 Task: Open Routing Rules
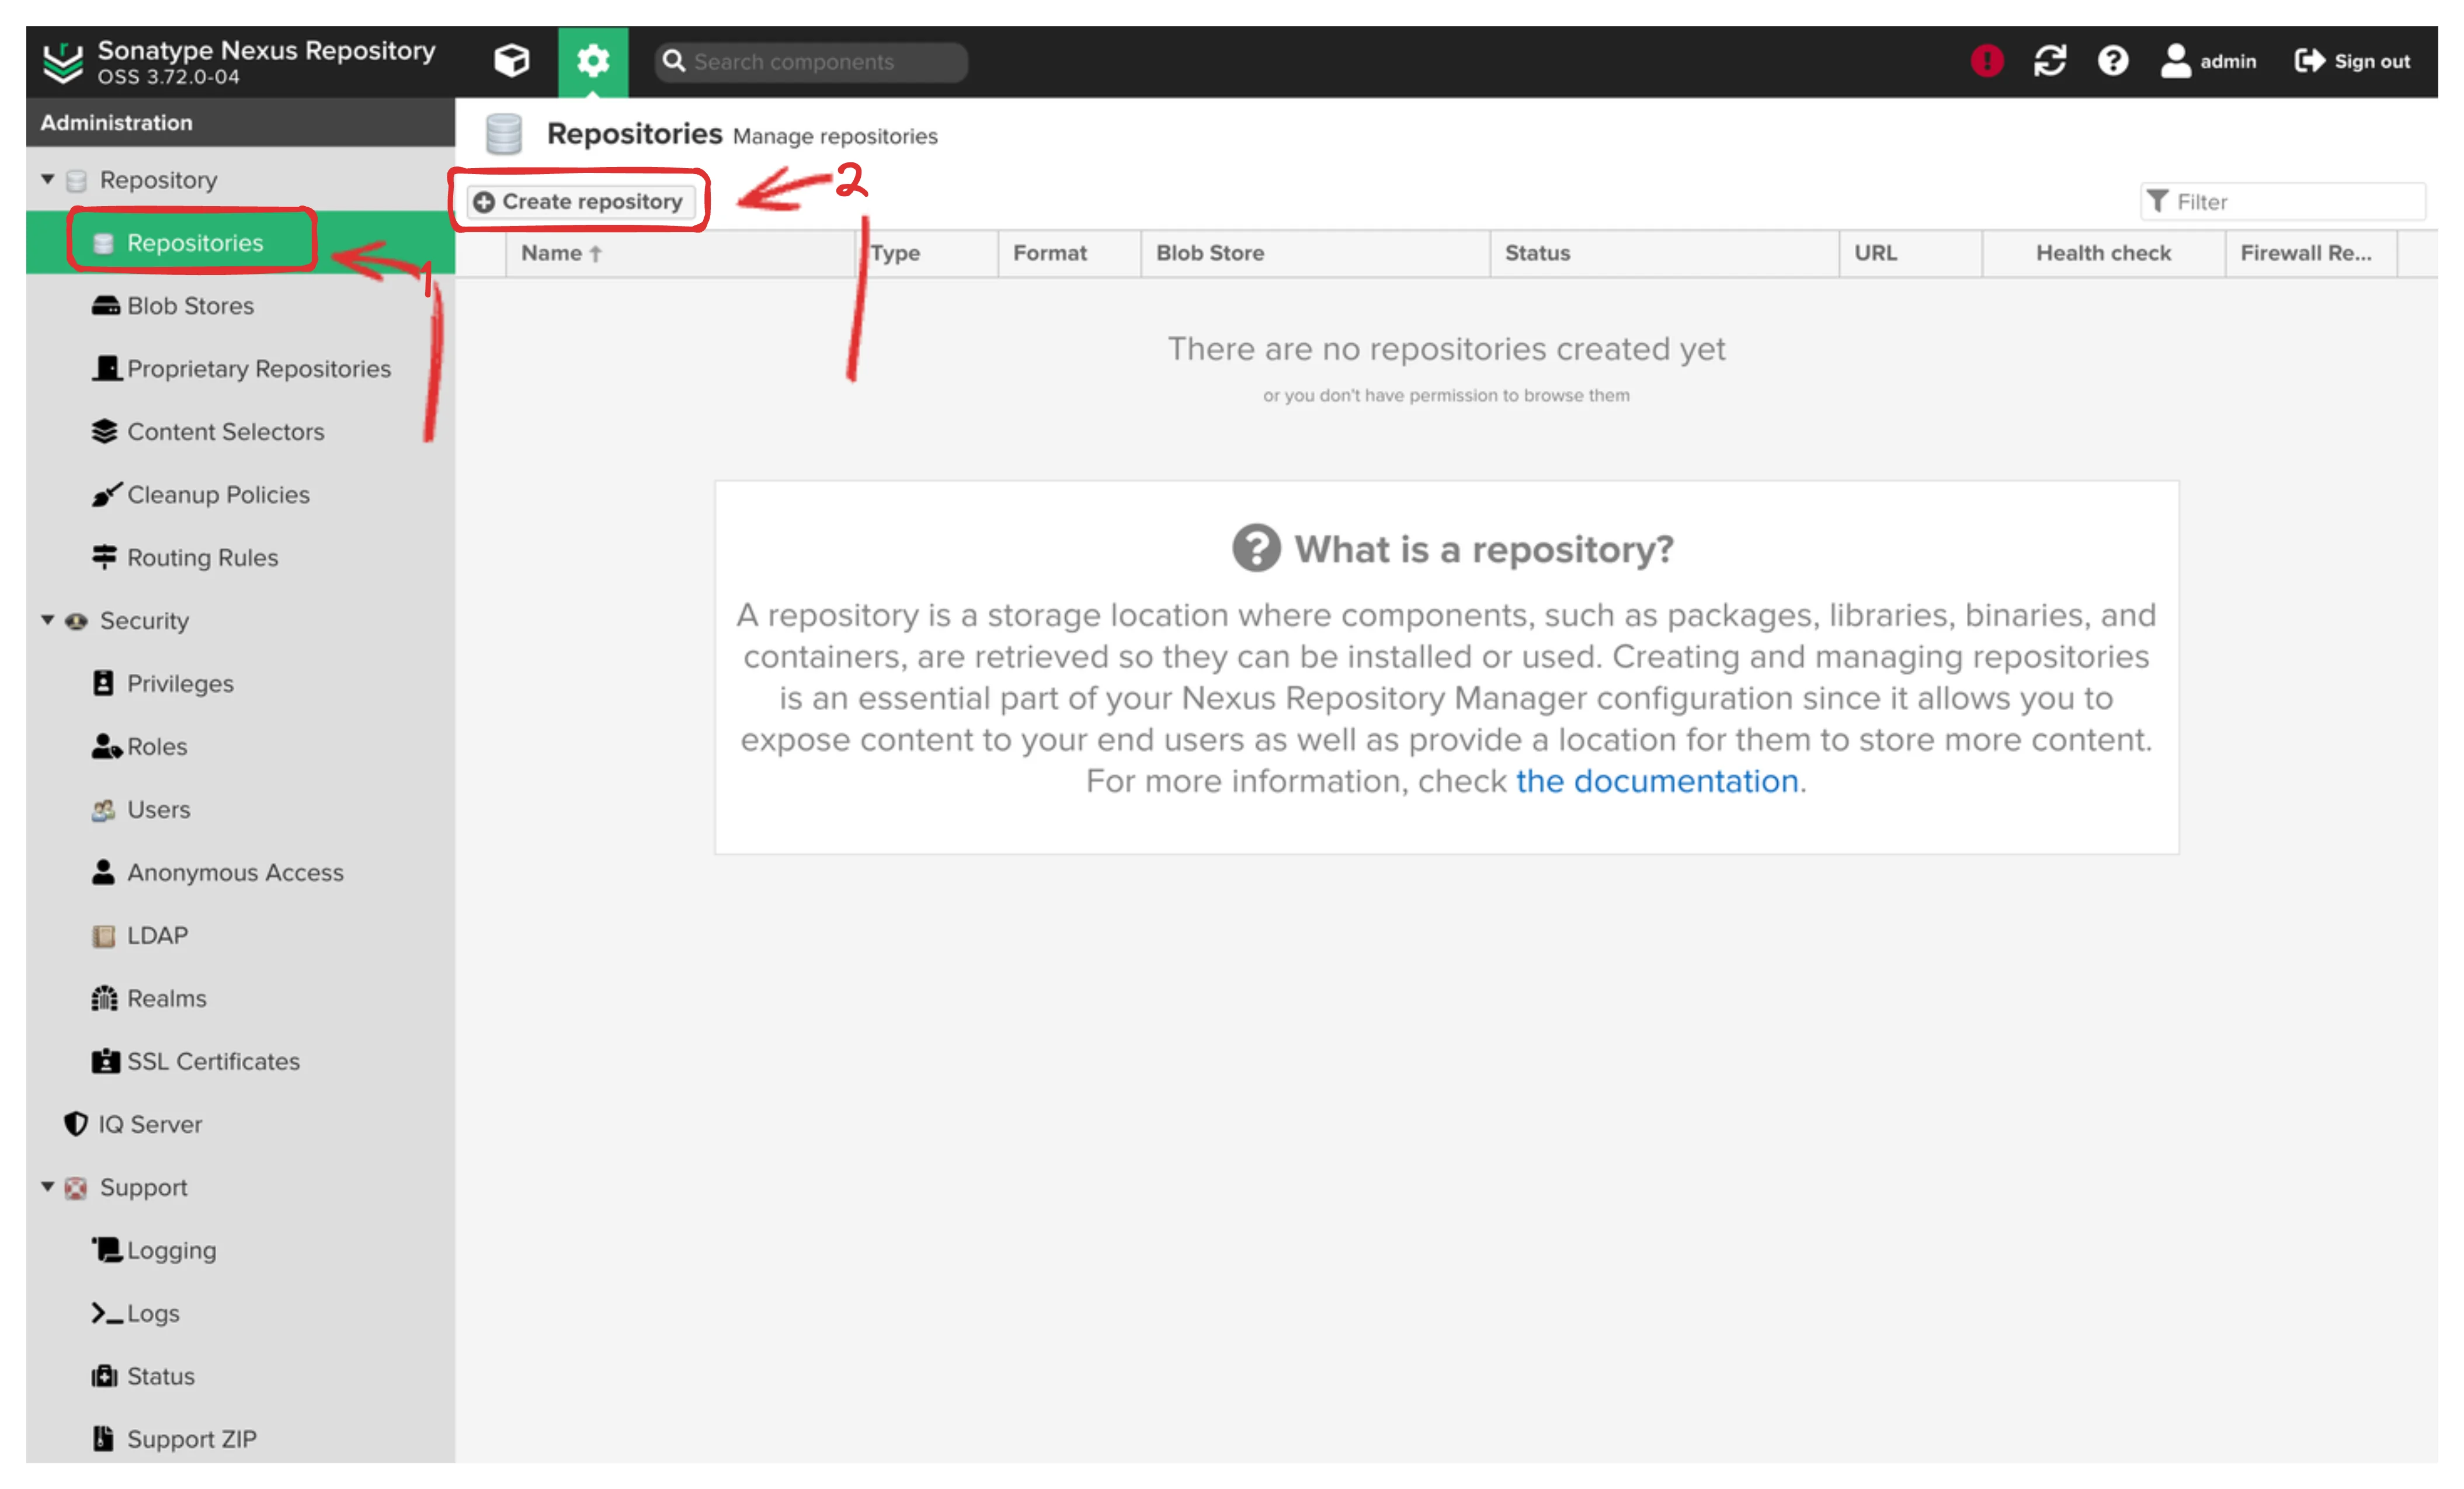click(x=240, y=558)
